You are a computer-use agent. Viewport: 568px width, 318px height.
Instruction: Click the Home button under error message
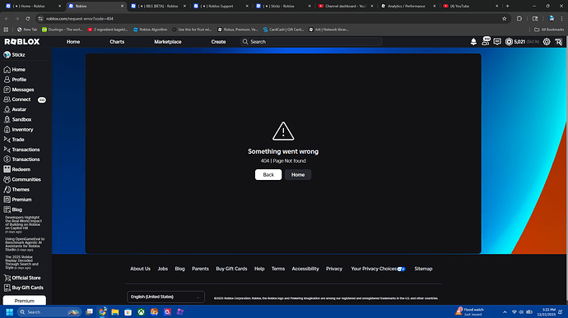[x=298, y=175]
